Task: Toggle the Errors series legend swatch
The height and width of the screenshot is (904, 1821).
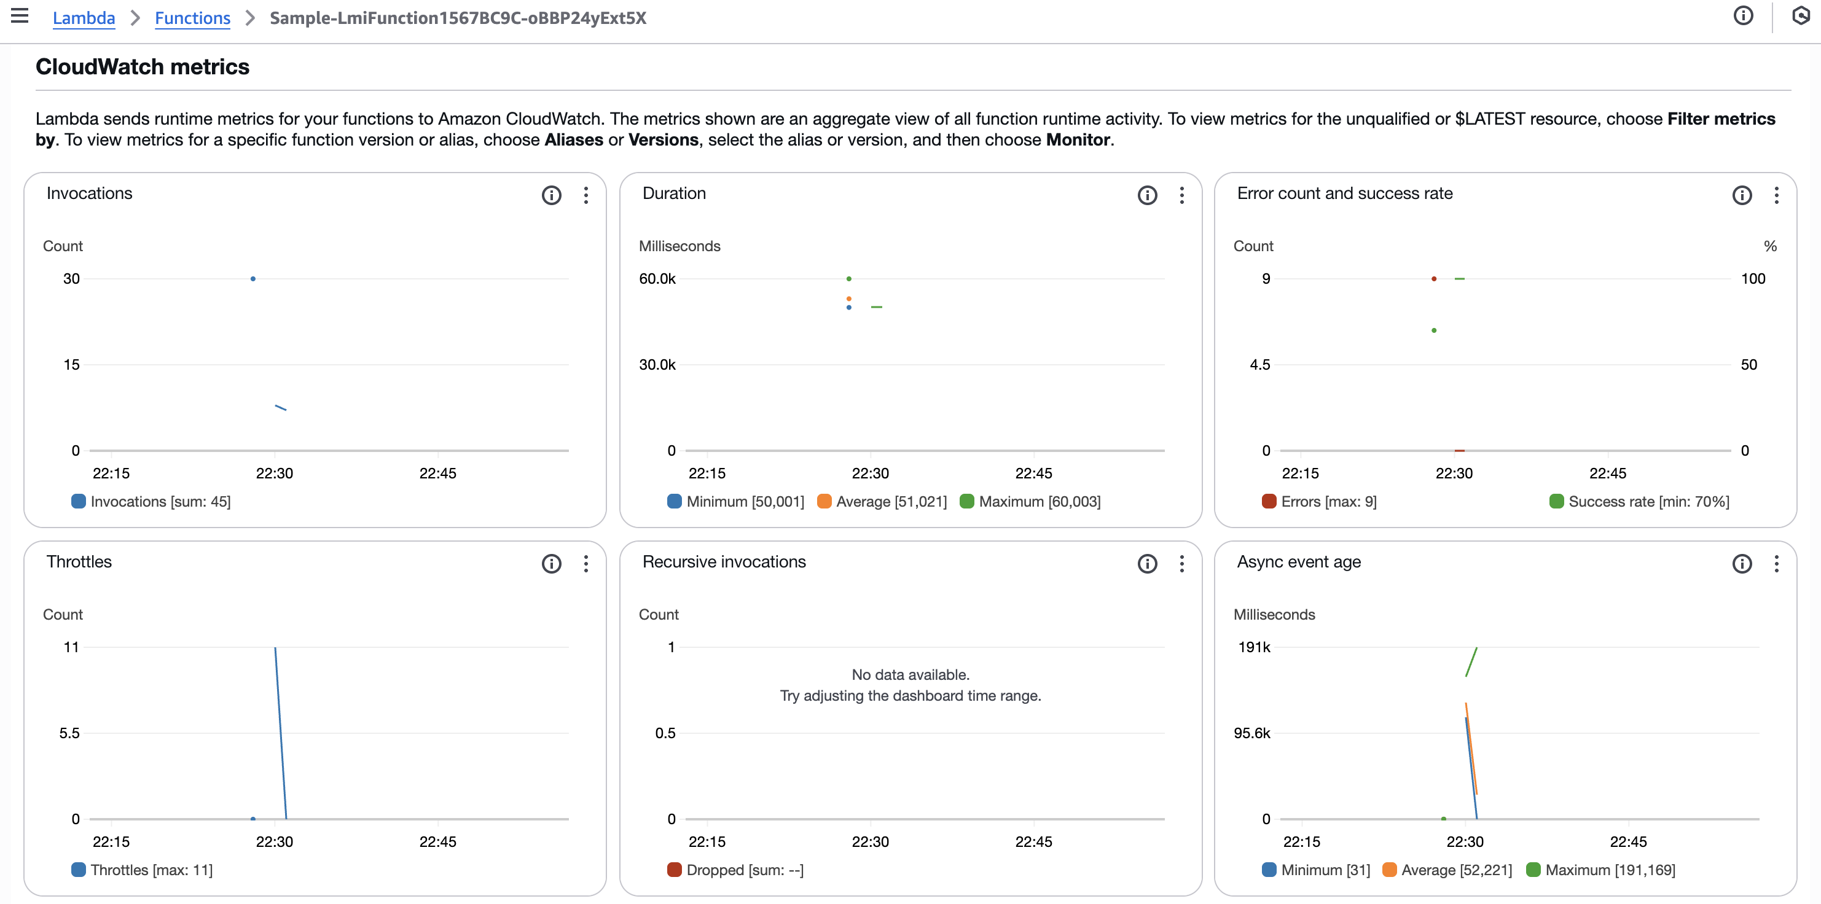Action: pyautogui.click(x=1268, y=501)
